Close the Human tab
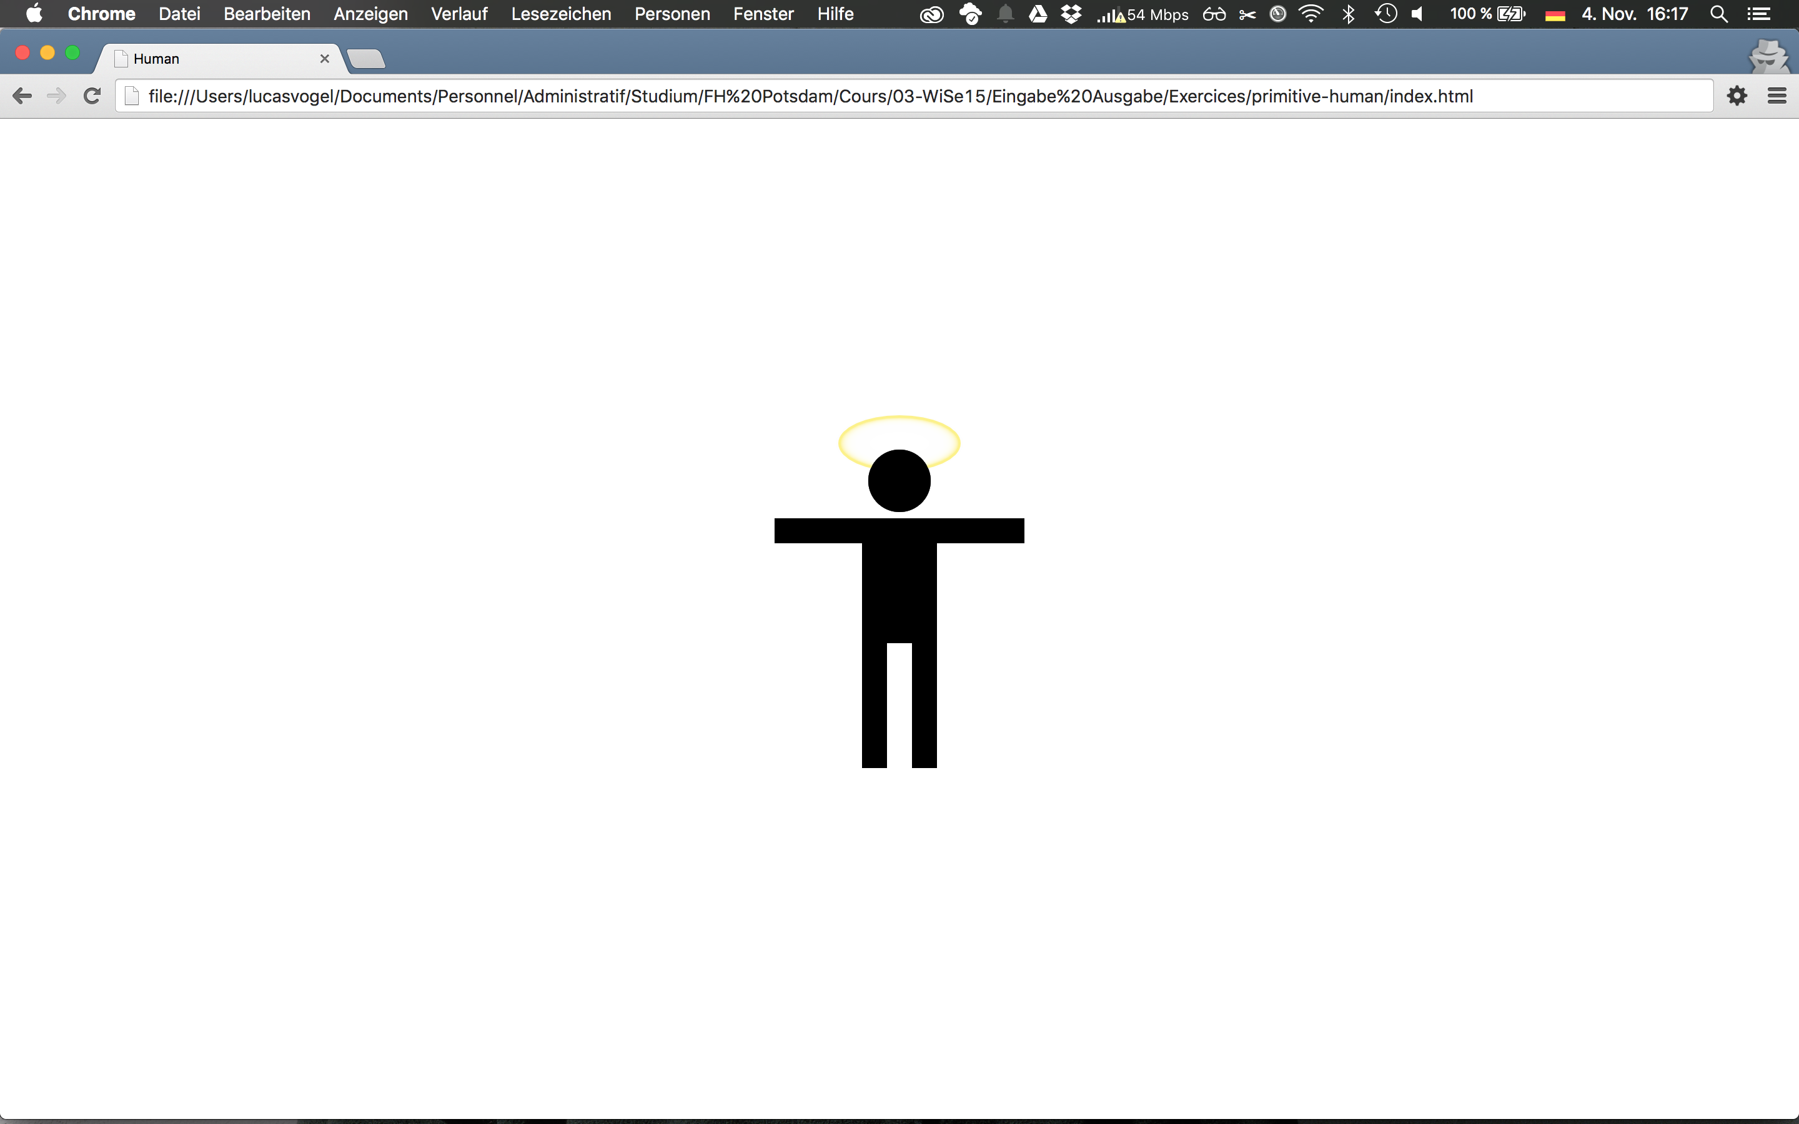 (x=324, y=59)
